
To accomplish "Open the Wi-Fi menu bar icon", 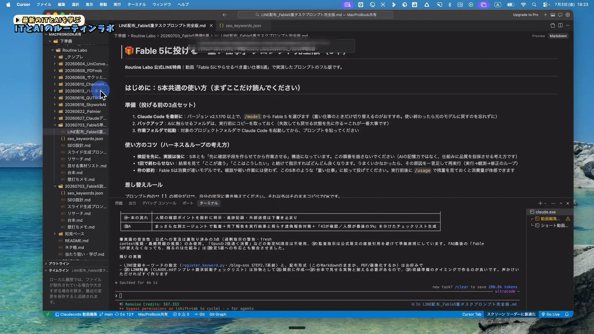I will point(523,5).
